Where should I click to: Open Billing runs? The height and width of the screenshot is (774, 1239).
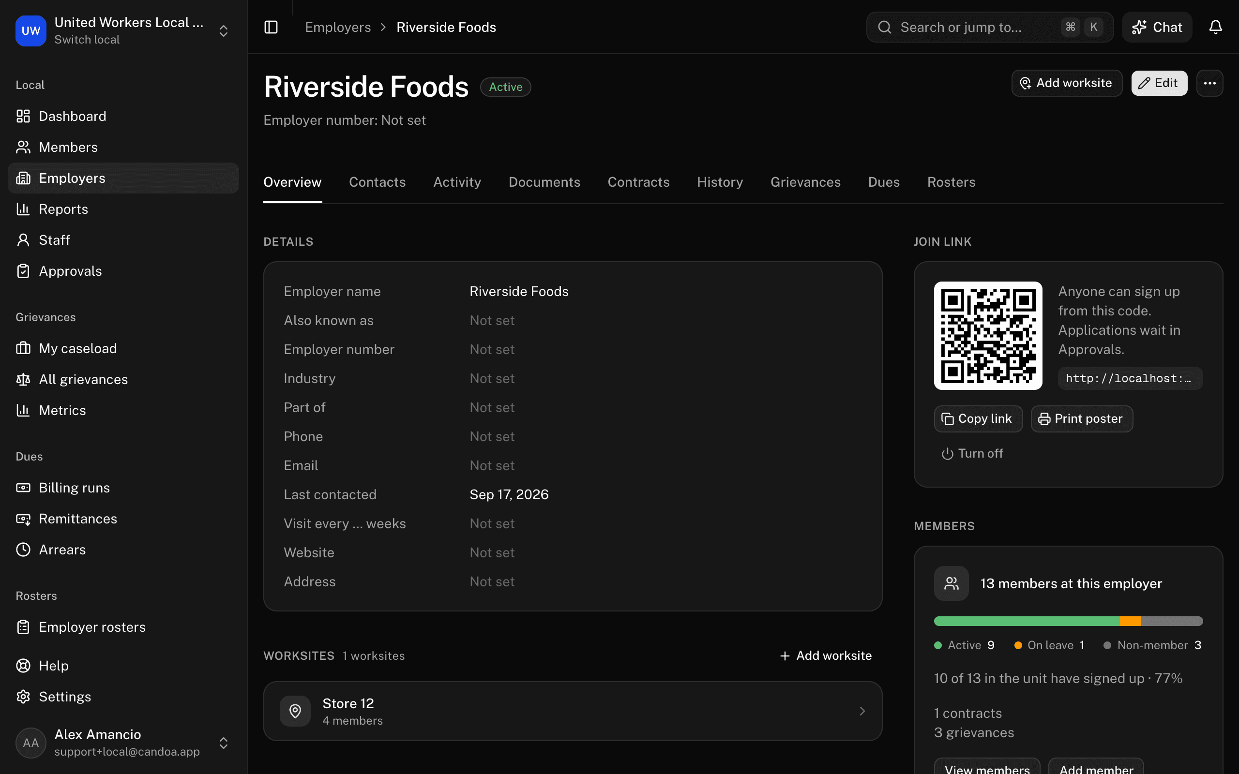(123, 488)
